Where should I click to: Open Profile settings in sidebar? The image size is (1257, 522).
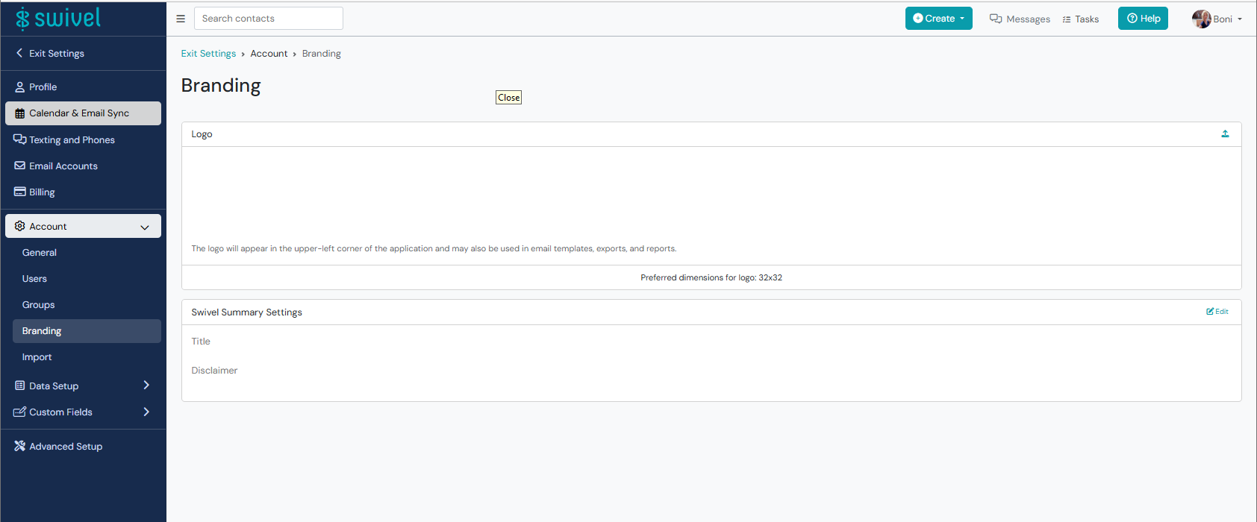pyautogui.click(x=83, y=87)
